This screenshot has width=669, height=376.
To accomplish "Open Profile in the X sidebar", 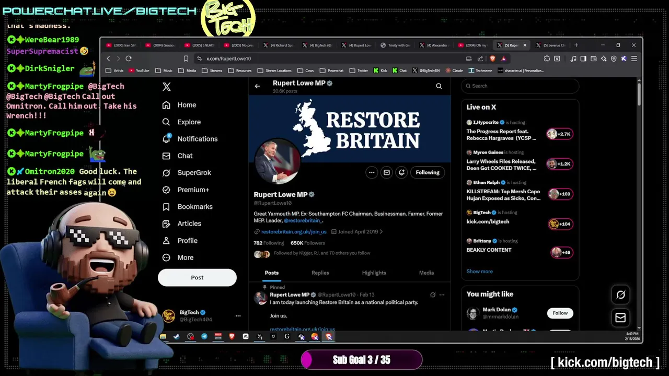I will [180, 241].
